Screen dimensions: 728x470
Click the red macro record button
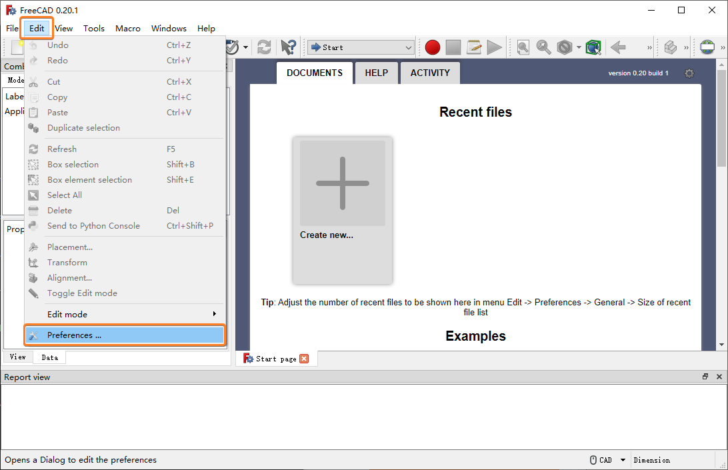click(432, 47)
